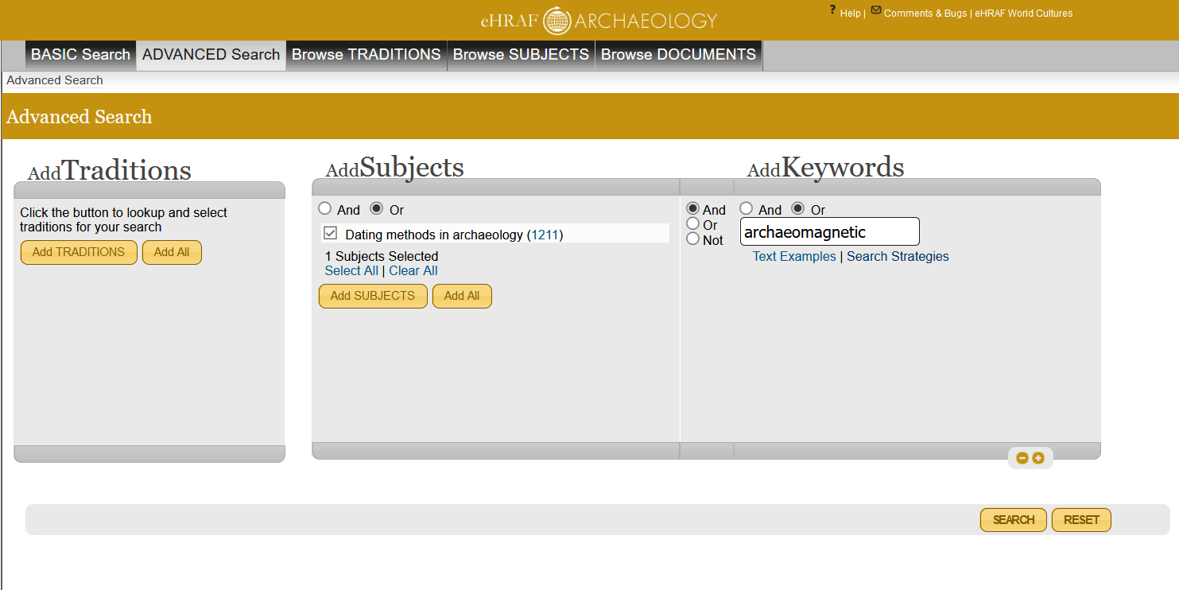Select And connector between subjects and keywords

click(692, 209)
